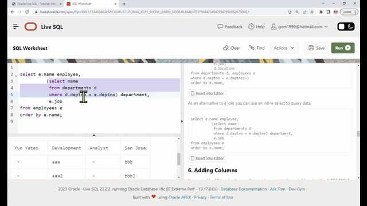Click the 'San Jose' results cell
The width and height of the screenshot is (367, 206).
[135, 148]
